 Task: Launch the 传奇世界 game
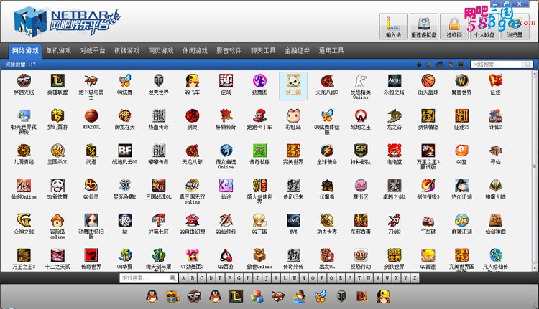tap(91, 259)
